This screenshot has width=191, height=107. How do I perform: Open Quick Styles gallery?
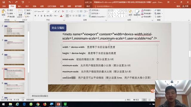(x=137, y=13)
